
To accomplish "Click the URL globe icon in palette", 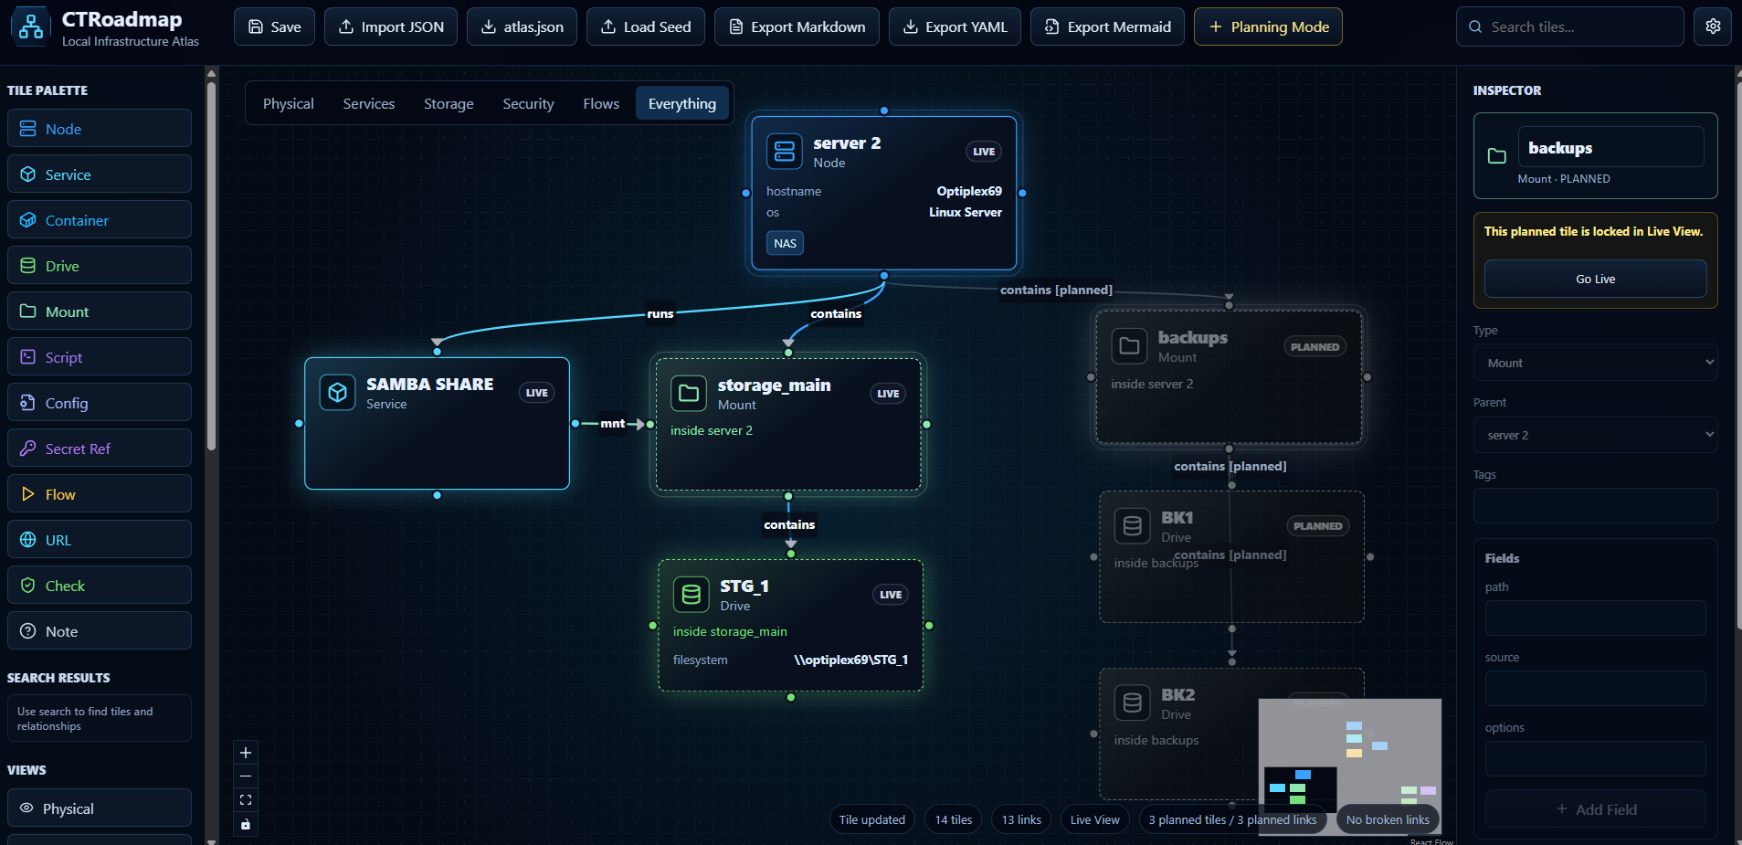I will pos(28,540).
